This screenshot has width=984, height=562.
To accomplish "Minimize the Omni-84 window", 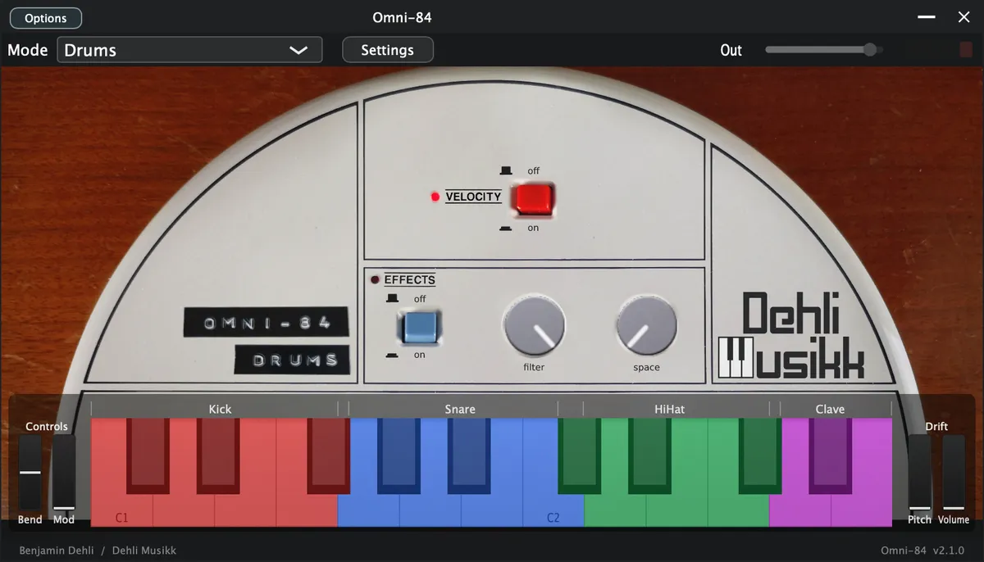I will (927, 17).
